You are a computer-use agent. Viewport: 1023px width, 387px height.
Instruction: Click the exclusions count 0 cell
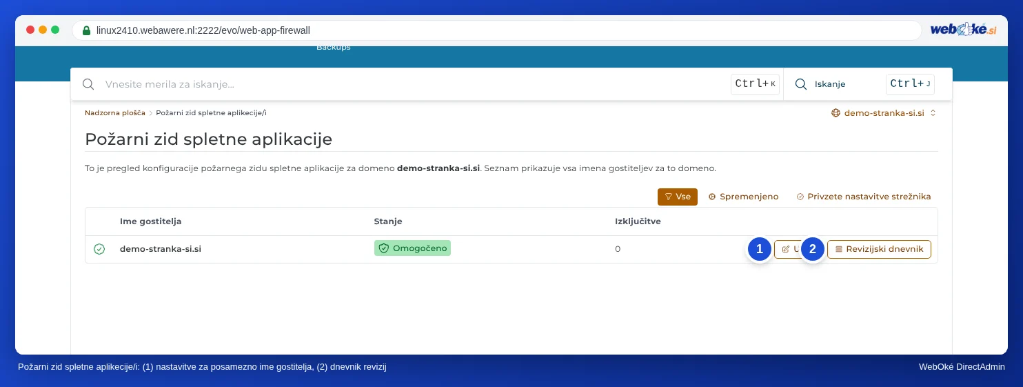[618, 249]
